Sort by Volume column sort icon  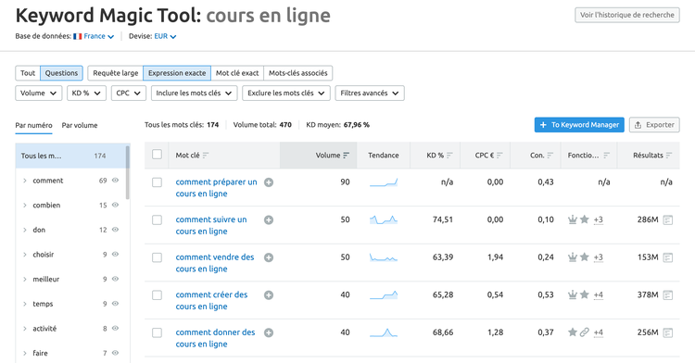(x=347, y=156)
